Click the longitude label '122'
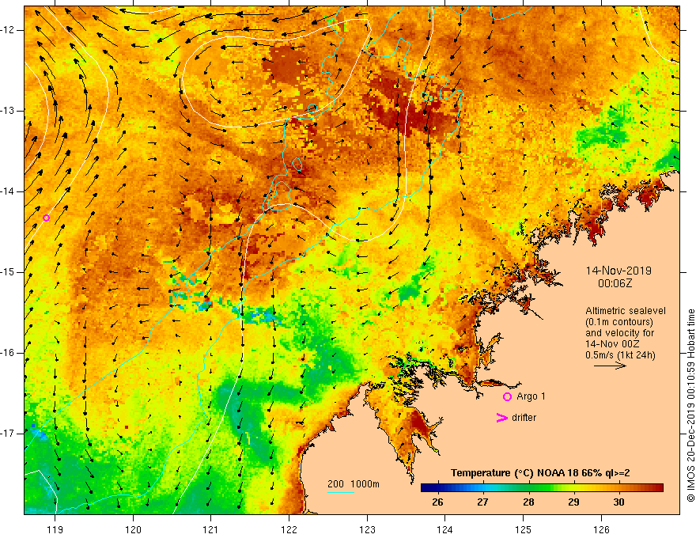 pyautogui.click(x=289, y=529)
